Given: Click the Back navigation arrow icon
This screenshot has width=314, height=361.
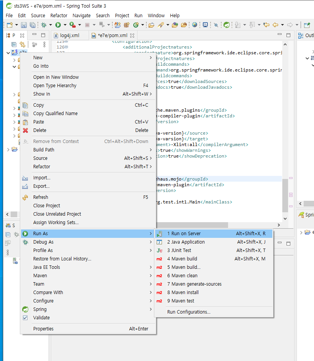Looking at the screenshot, I should coord(275,25).
